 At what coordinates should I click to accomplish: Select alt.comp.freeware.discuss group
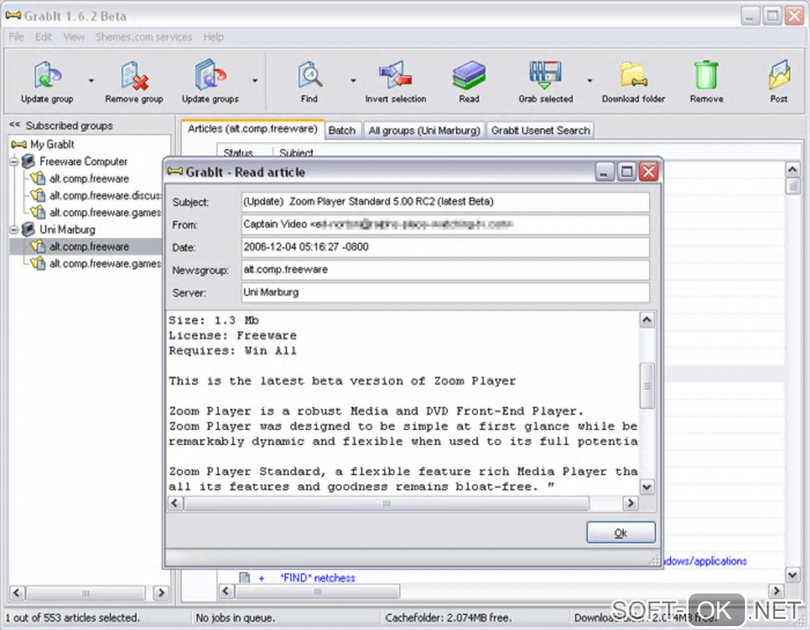point(96,195)
